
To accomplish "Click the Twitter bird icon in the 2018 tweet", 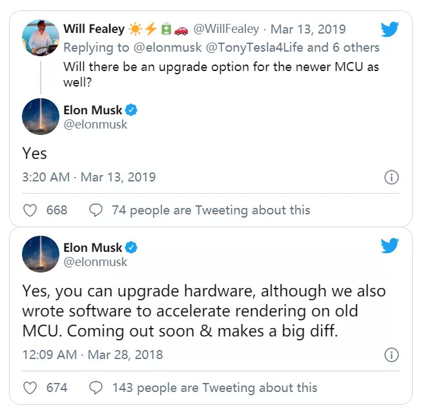I will 390,247.
